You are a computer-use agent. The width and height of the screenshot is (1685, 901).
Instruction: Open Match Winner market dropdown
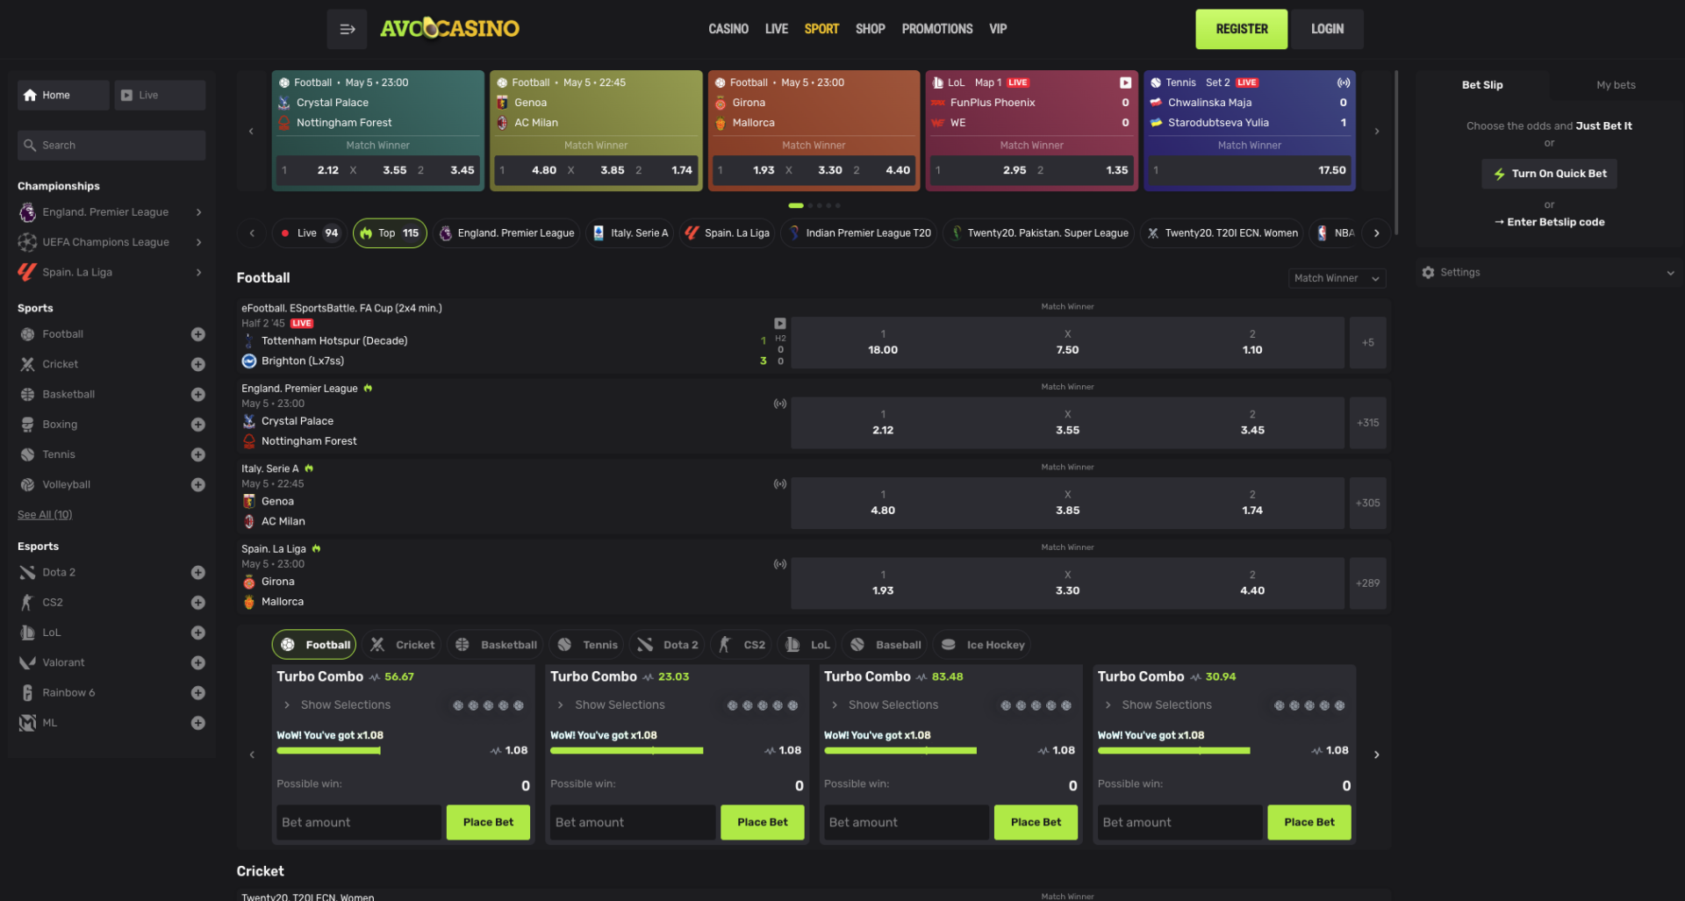[x=1337, y=278]
